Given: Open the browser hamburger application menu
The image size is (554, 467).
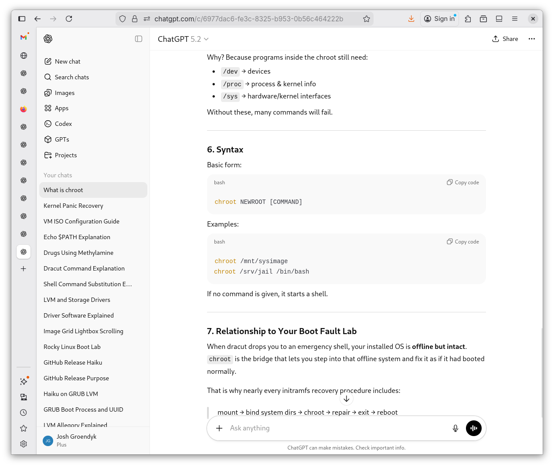Looking at the screenshot, I should click(x=515, y=19).
